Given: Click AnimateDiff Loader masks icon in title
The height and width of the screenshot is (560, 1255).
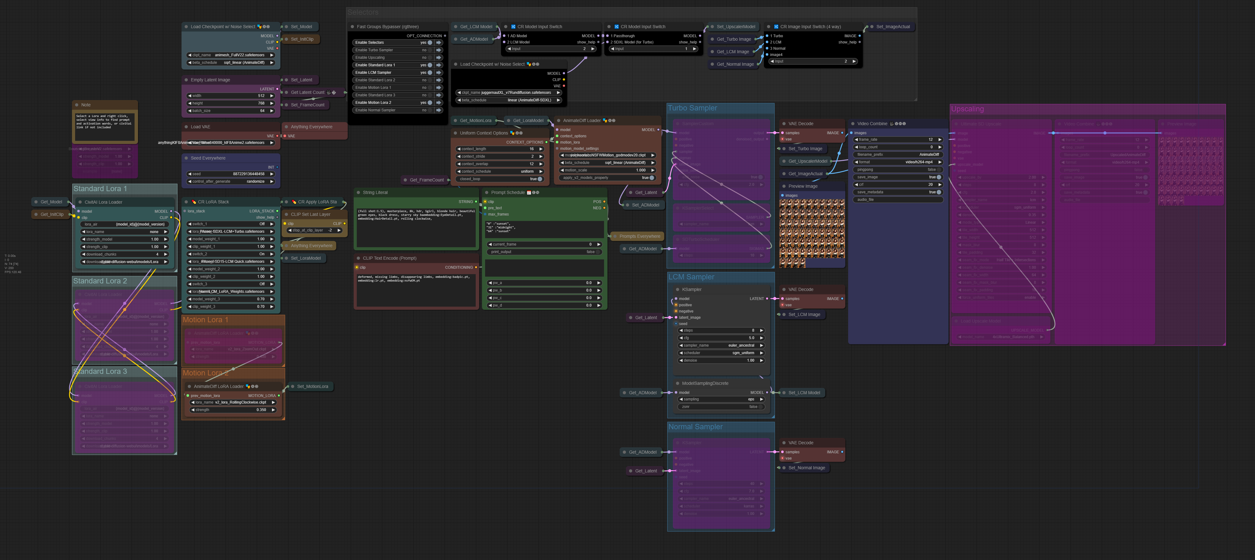Looking at the screenshot, I should (x=605, y=121).
